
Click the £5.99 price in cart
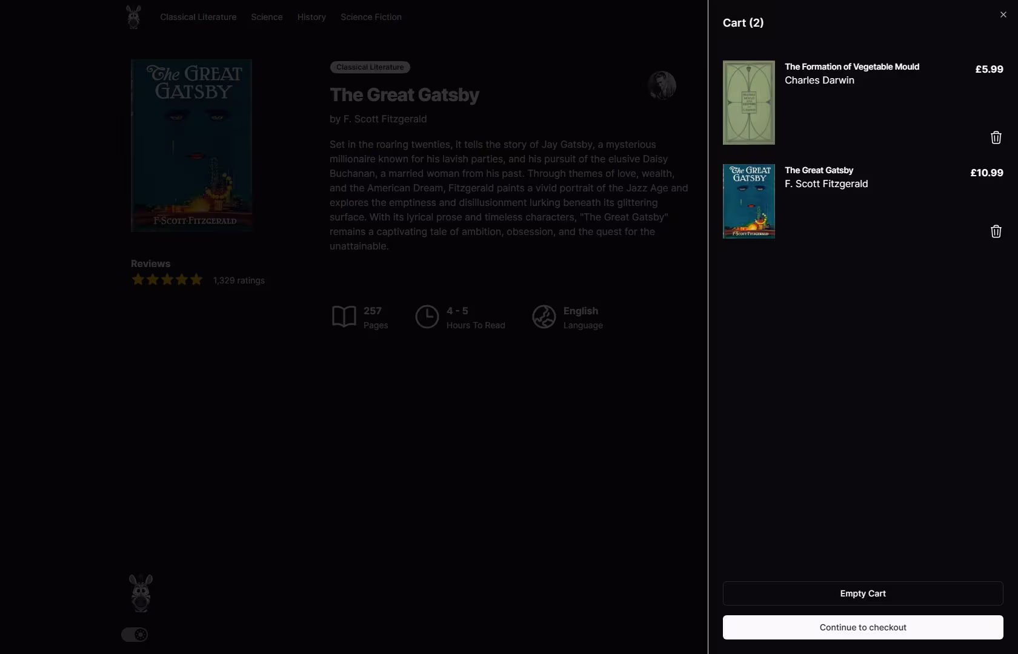[x=989, y=69]
